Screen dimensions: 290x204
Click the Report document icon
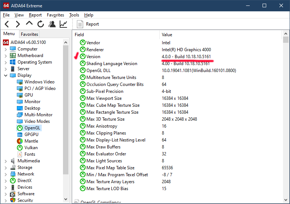click(x=80, y=24)
